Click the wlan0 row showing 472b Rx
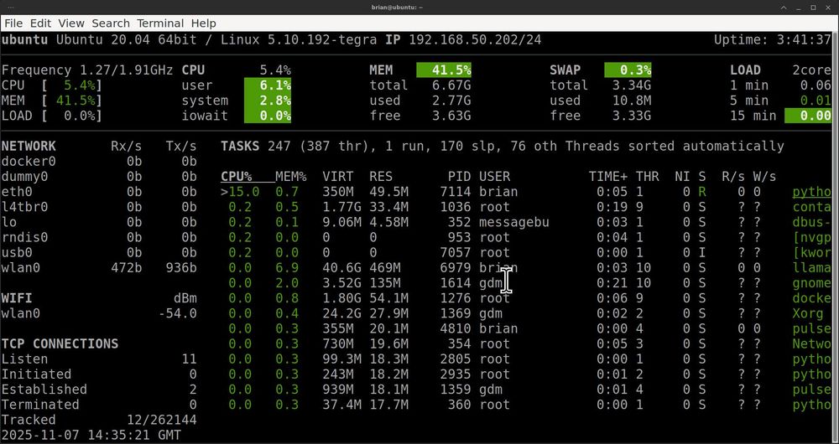 point(99,268)
